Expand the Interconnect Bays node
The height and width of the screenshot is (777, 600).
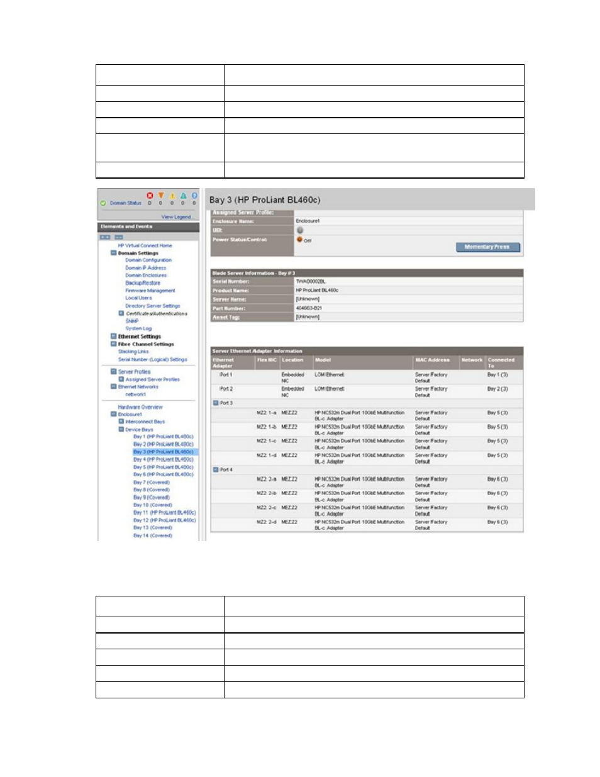click(x=121, y=422)
